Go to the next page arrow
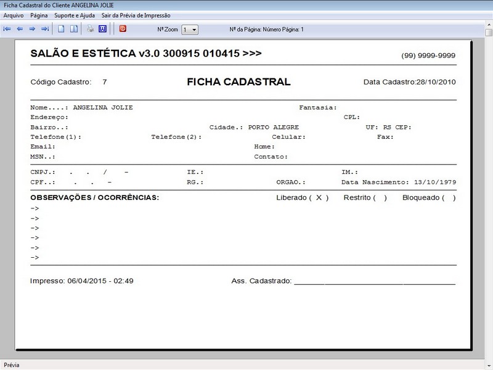The image size is (493, 370). pos(32,29)
